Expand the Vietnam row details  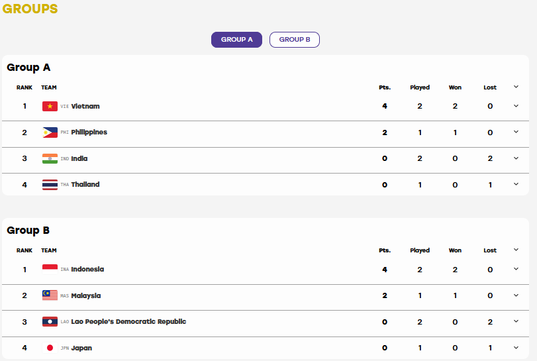[516, 106]
